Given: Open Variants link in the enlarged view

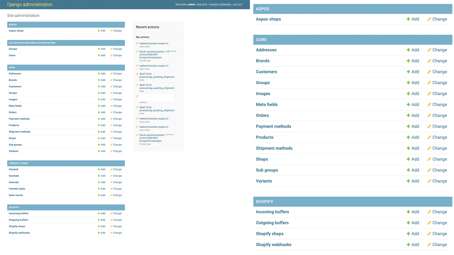Looking at the screenshot, I should pos(264,181).
